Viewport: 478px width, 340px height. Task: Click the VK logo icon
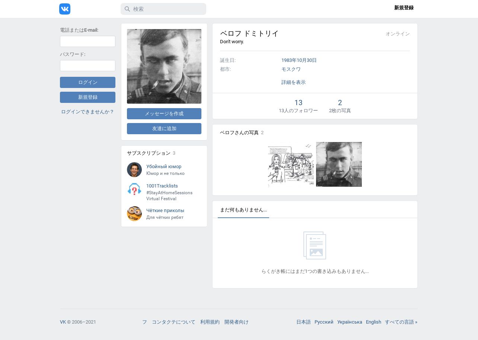click(65, 9)
